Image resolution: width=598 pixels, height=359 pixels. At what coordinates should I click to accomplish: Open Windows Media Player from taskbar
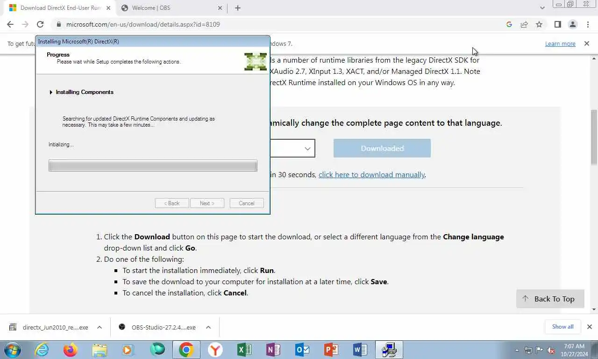coord(128,350)
